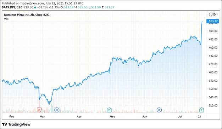Click the H:525.50 high value

(x=81, y=7)
